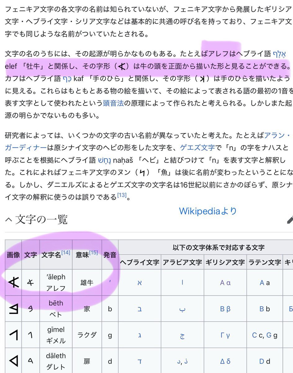Open the Greek Γ γ link
This screenshot has width=293, height=373.
tap(225, 335)
